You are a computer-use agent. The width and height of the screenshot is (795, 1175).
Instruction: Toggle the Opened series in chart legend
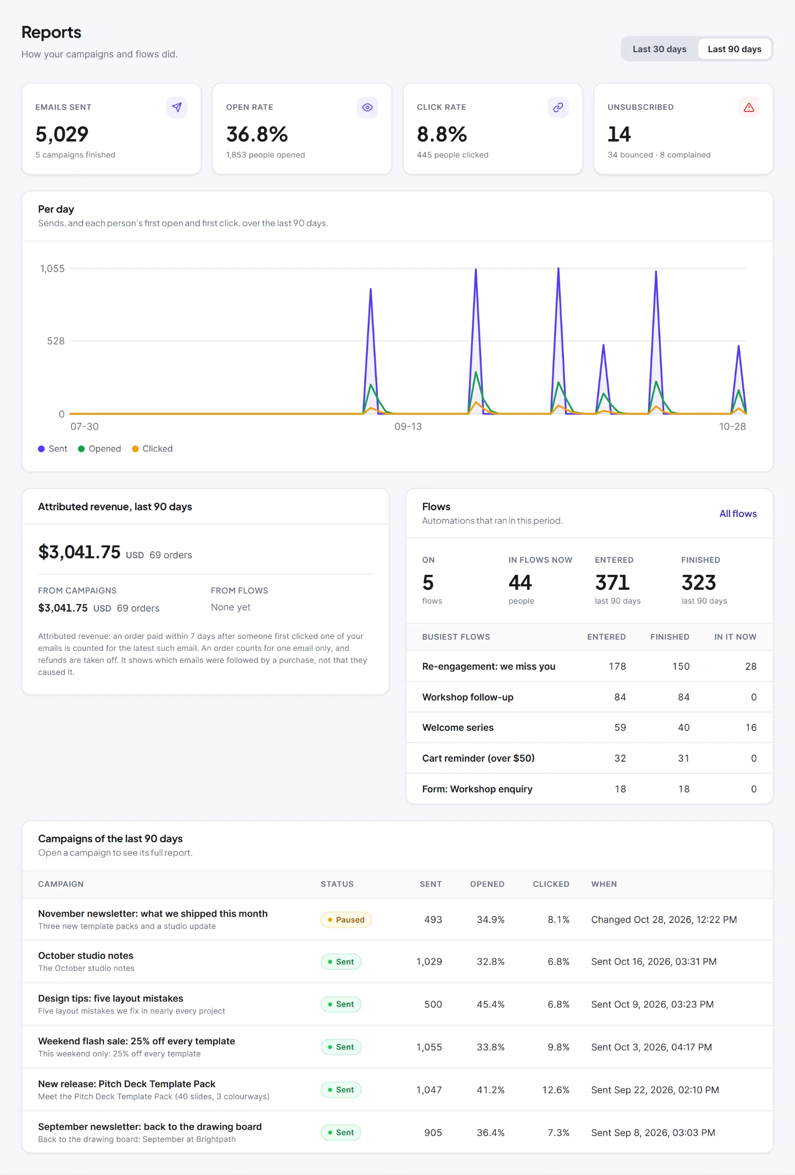100,449
